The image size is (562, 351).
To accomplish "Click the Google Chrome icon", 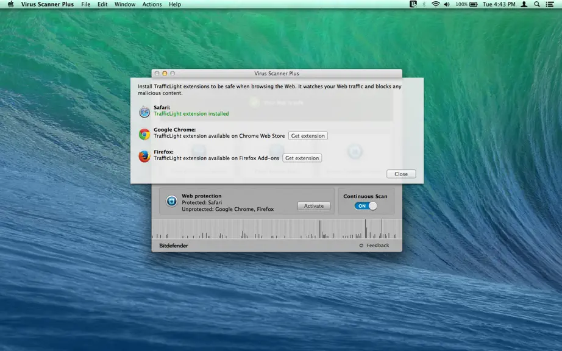I will [x=144, y=134].
